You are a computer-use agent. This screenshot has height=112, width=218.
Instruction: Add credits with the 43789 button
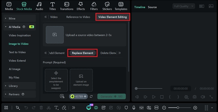[x=78, y=96]
